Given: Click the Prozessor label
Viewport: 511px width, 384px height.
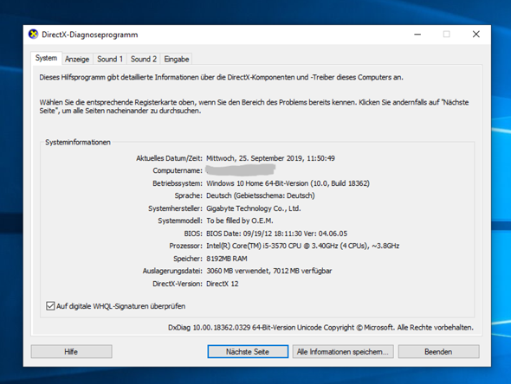Looking at the screenshot, I should 185,246.
